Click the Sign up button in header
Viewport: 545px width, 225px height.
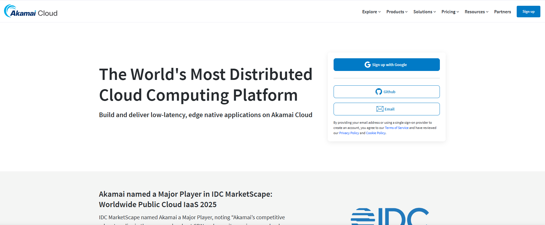[x=528, y=12]
